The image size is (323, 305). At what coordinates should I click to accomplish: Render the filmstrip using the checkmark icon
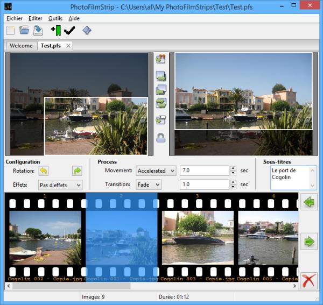pyautogui.click(x=69, y=31)
